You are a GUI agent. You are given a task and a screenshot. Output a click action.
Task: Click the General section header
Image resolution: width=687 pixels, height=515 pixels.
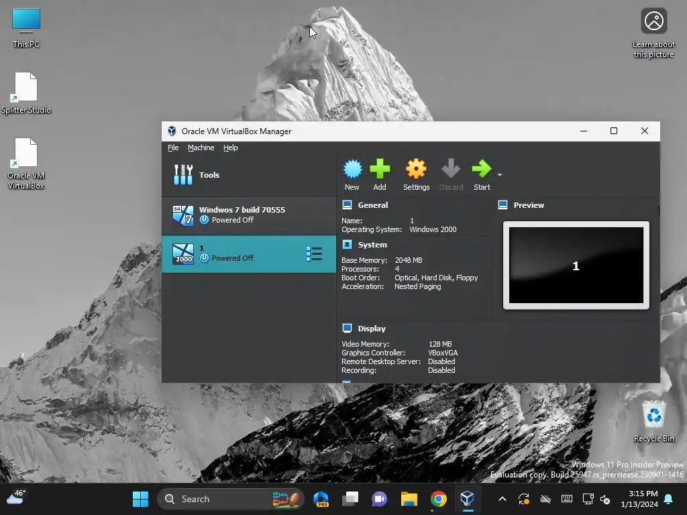[x=373, y=205]
